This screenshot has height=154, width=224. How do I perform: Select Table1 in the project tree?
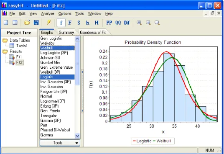click(x=22, y=46)
